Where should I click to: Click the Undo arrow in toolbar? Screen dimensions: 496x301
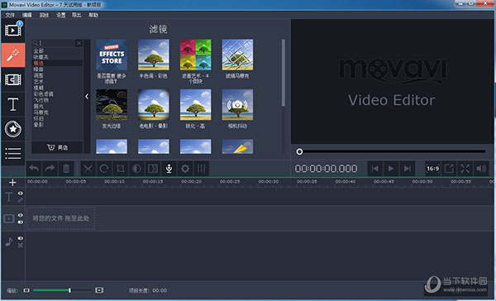click(x=34, y=169)
